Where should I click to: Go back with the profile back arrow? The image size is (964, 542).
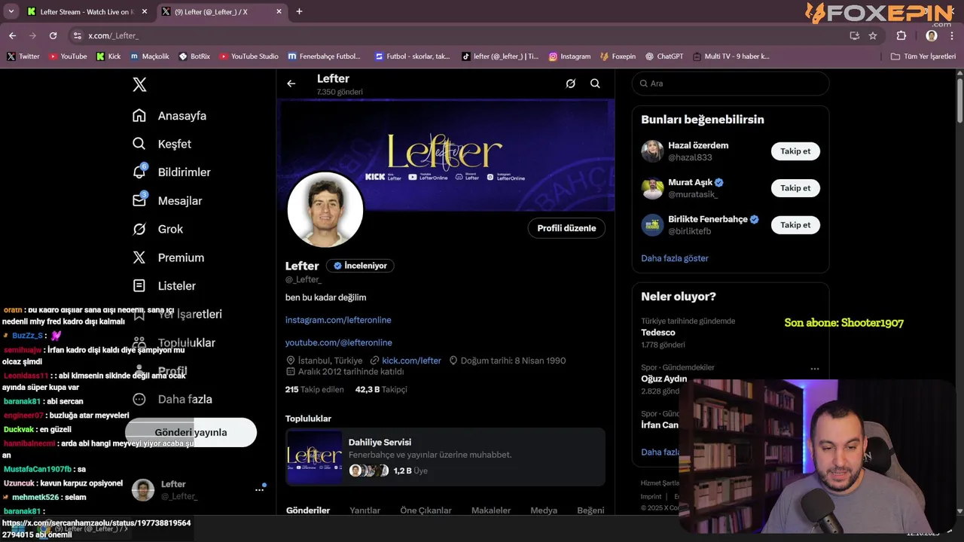tap(291, 84)
